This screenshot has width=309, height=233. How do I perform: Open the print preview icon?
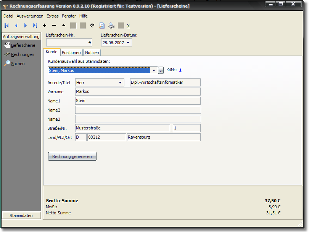[102, 26]
